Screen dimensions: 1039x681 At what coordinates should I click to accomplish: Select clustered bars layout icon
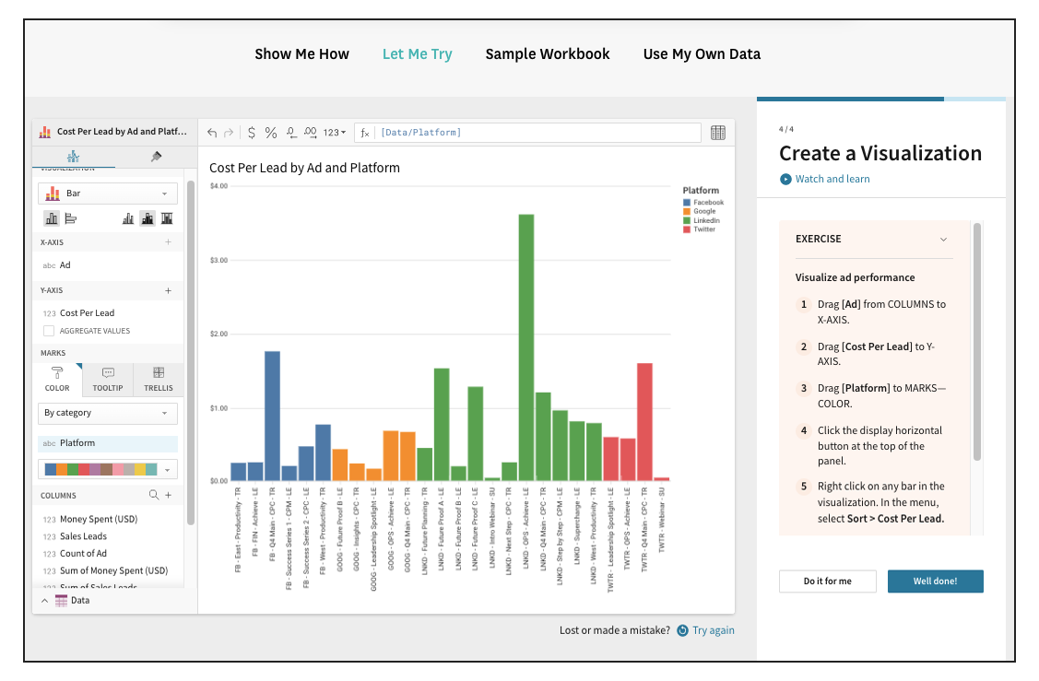tap(128, 218)
